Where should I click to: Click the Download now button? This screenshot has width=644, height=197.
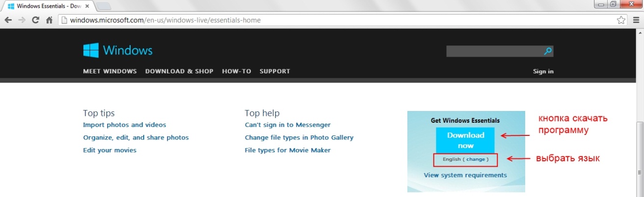(x=465, y=140)
